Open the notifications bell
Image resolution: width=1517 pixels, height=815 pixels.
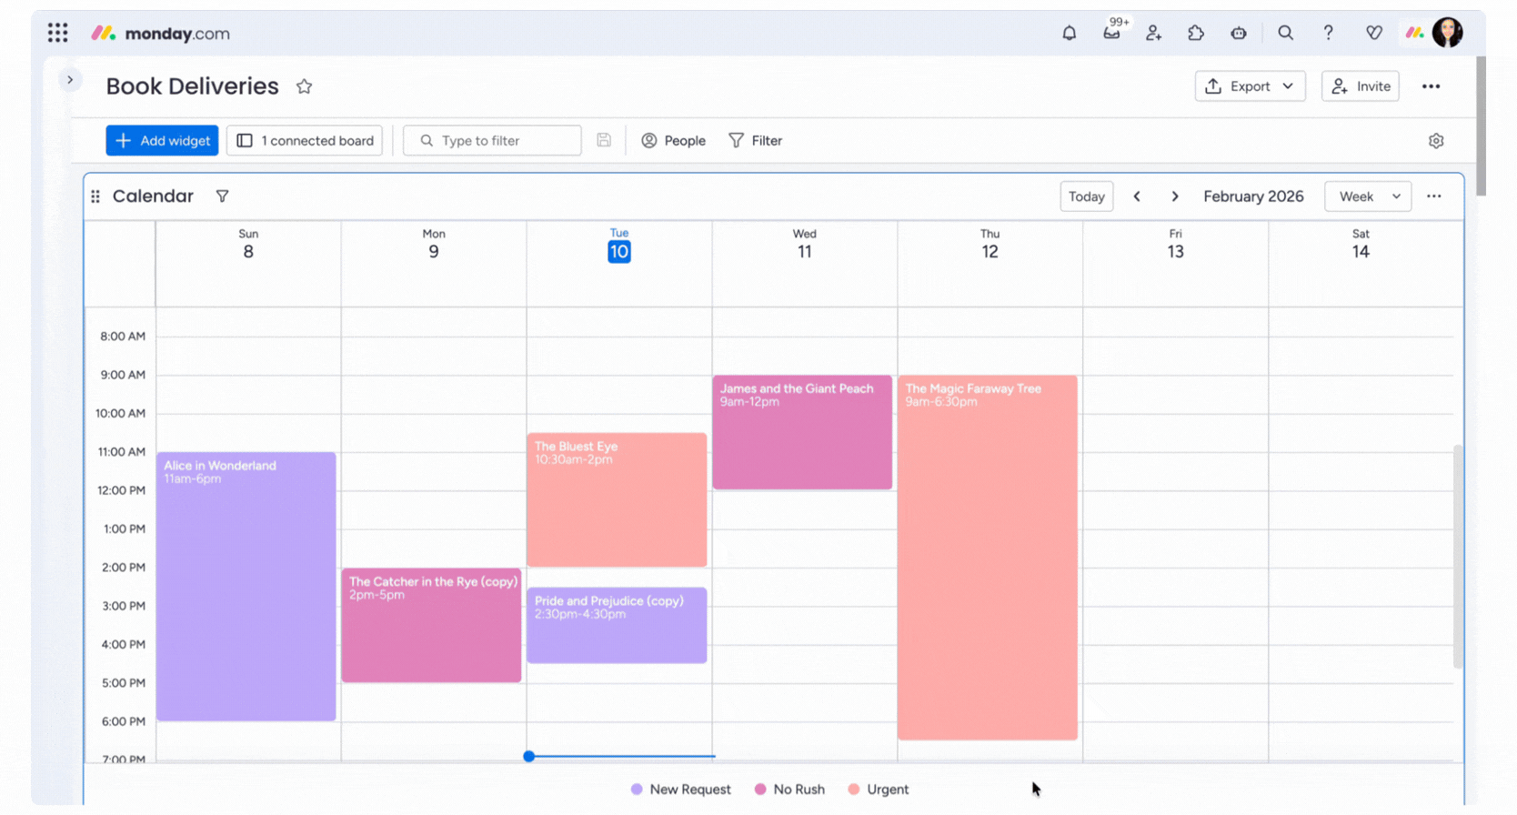click(1069, 34)
